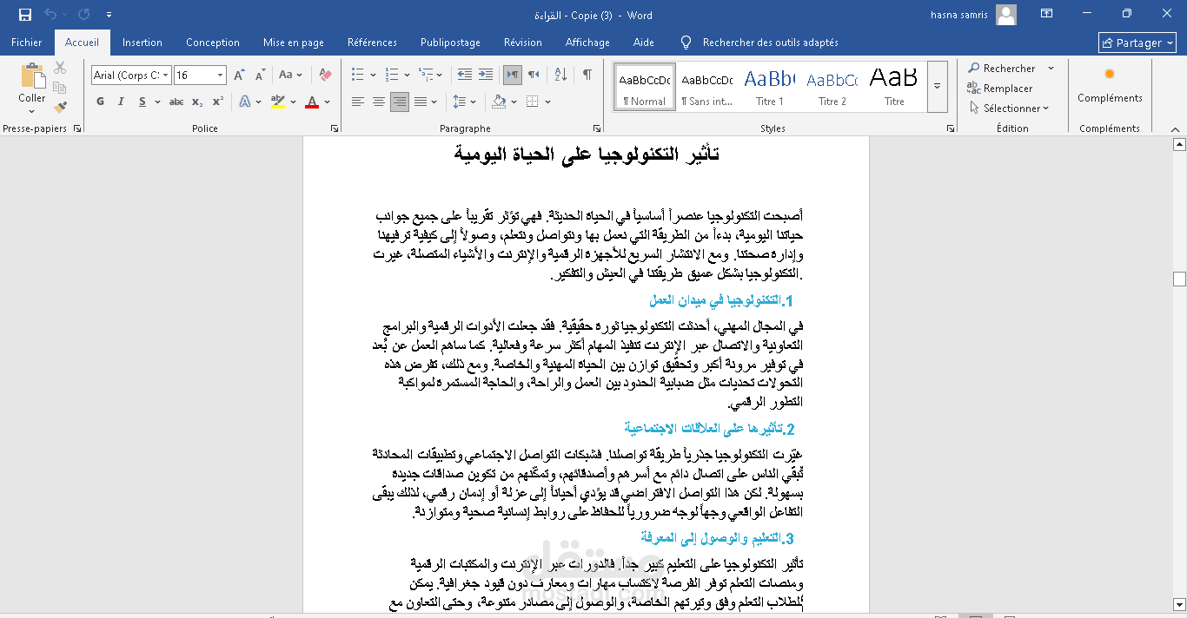The image size is (1187, 618).
Task: Open the Paragraphe dialog launcher
Action: point(597,128)
